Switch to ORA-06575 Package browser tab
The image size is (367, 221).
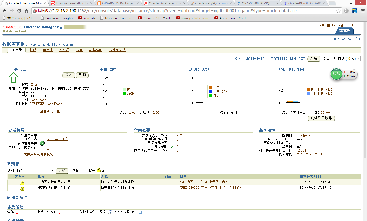[118, 3]
